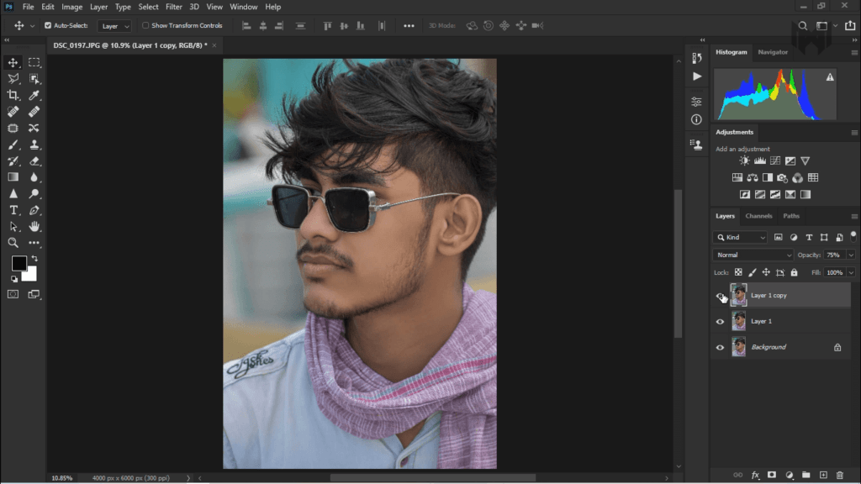Viewport: 861px width, 484px height.
Task: Open the Normal blend mode dropdown
Action: (x=753, y=255)
